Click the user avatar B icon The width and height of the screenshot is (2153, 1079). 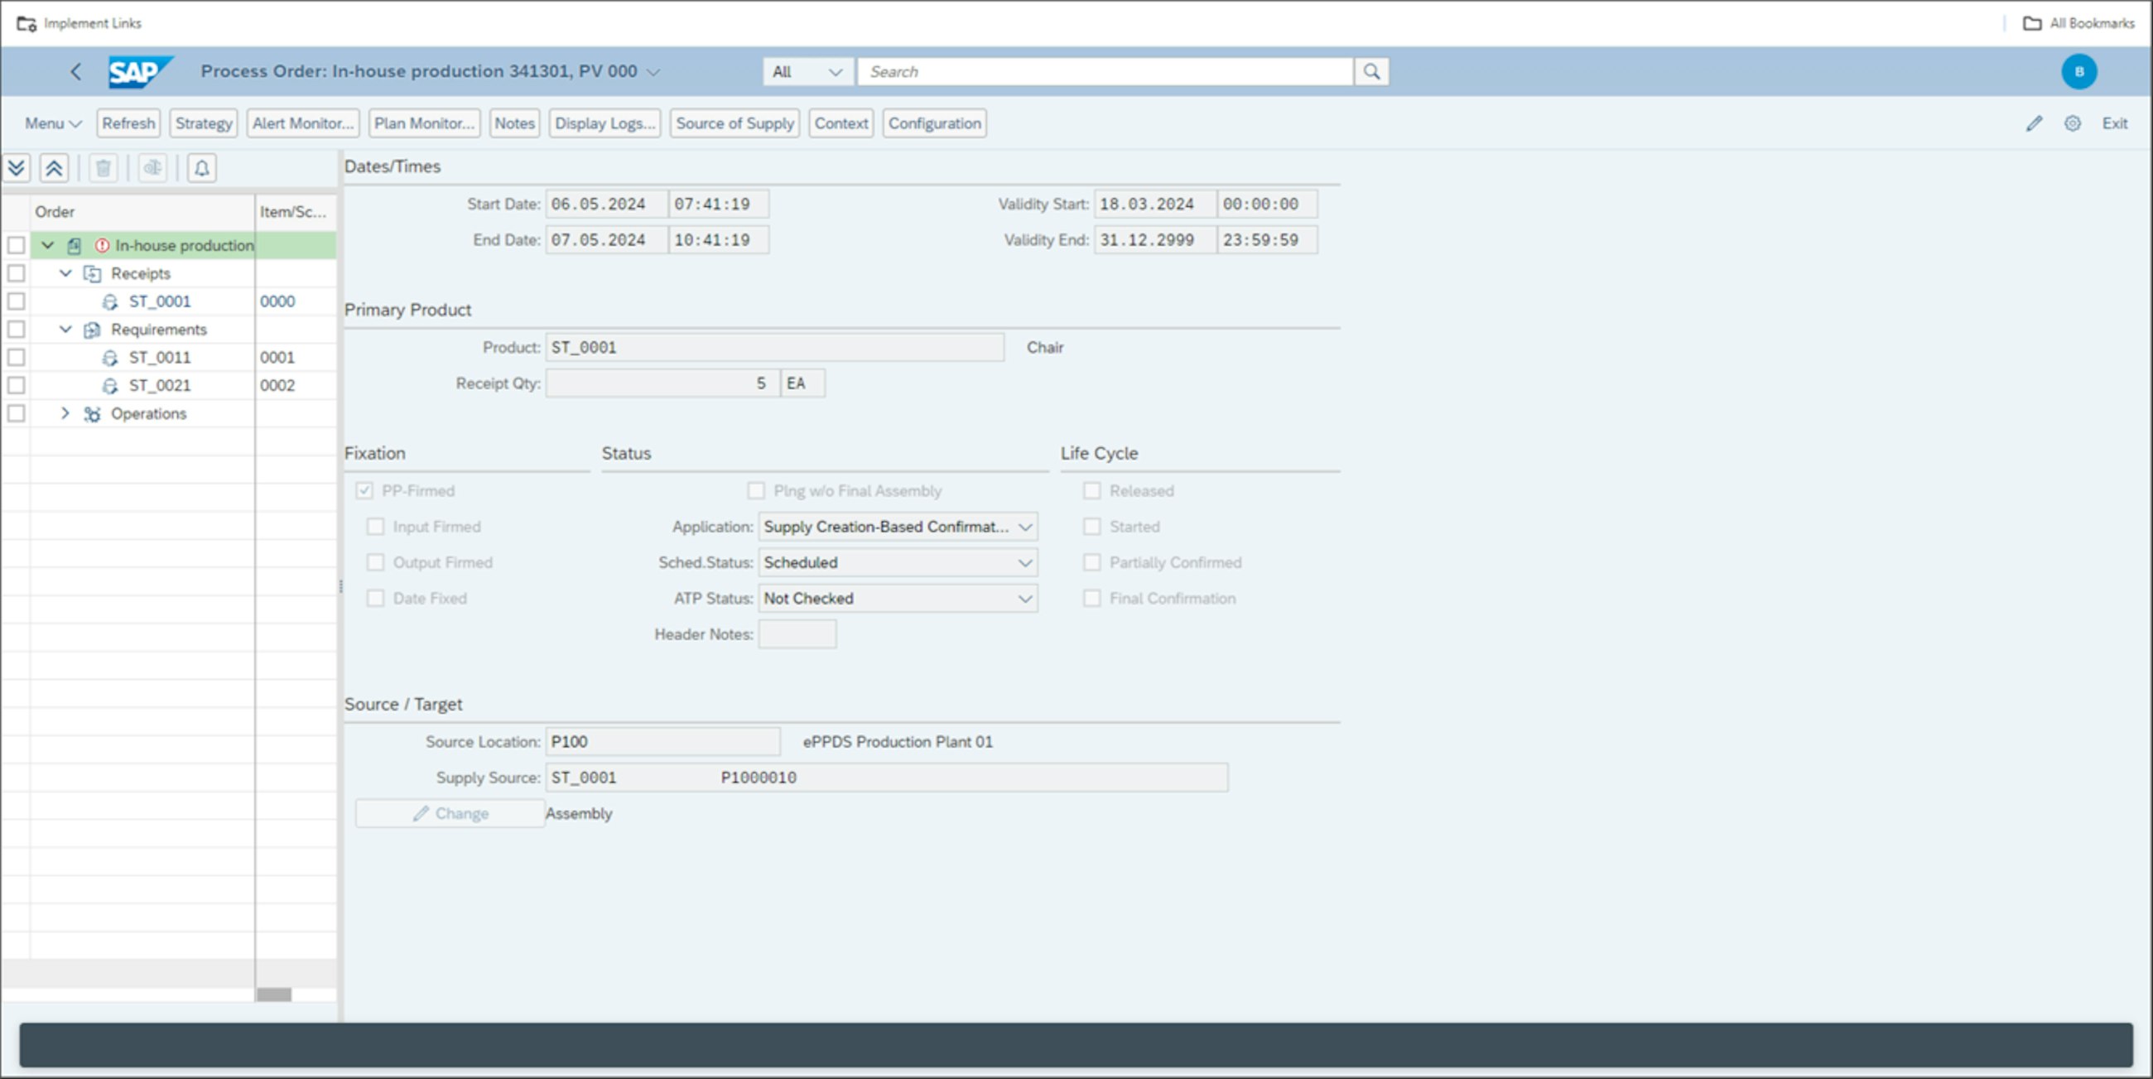tap(2078, 72)
